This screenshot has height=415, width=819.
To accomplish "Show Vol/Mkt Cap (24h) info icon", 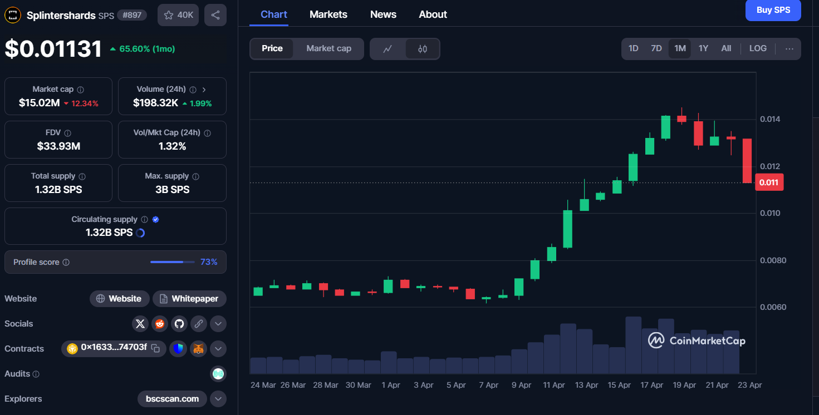I will (x=208, y=133).
